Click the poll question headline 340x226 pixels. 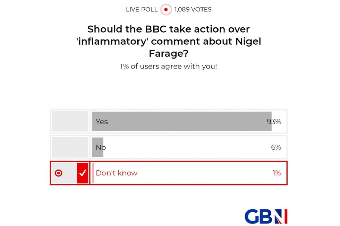coord(169,41)
